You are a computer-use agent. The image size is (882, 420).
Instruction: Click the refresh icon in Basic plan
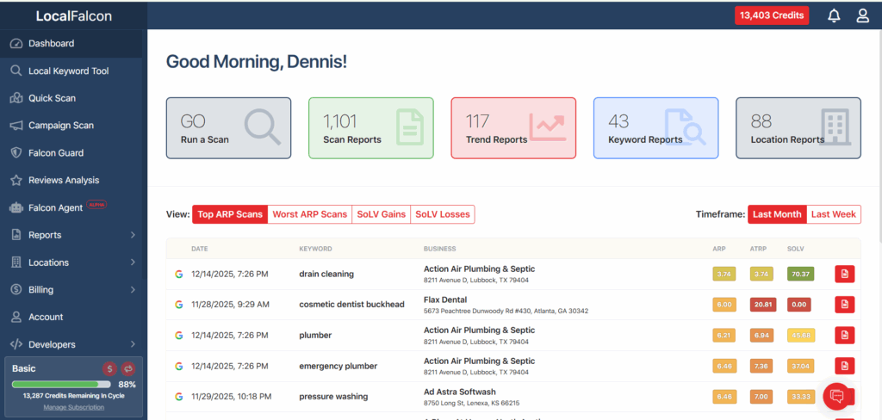click(x=128, y=368)
